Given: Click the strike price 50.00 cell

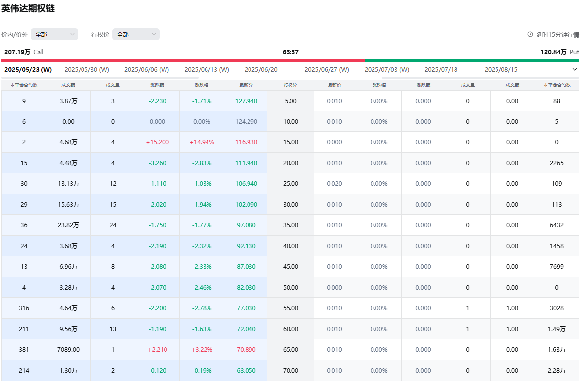Looking at the screenshot, I should click(x=290, y=288).
